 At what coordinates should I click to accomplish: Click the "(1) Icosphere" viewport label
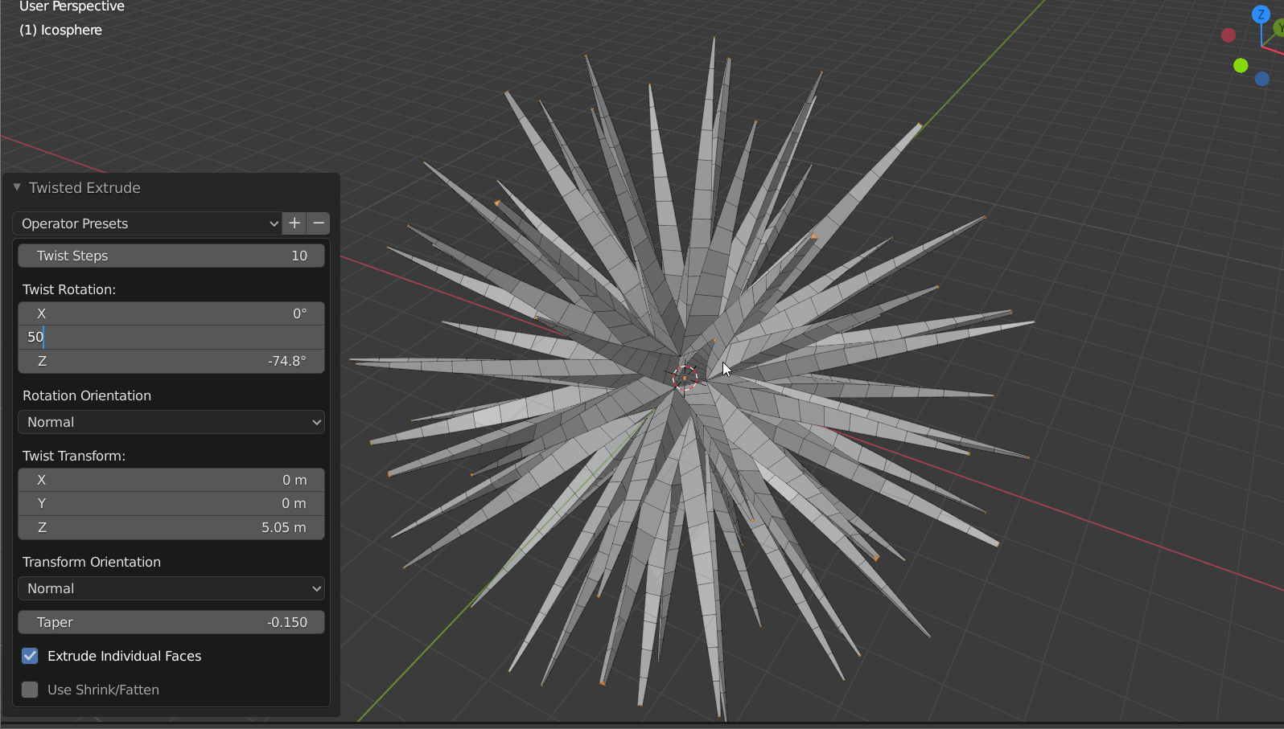60,30
